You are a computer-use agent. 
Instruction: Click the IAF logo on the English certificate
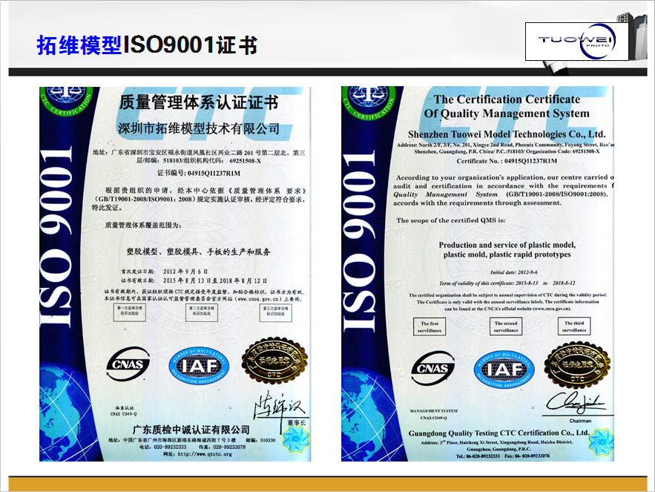click(504, 369)
